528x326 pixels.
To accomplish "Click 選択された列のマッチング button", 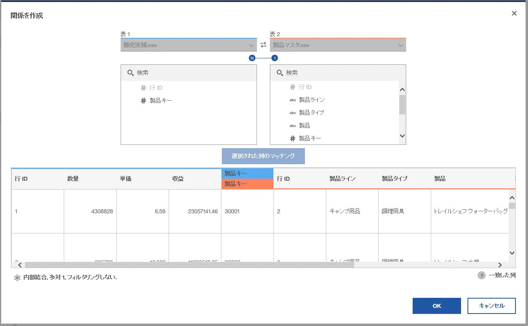I will click(x=263, y=156).
